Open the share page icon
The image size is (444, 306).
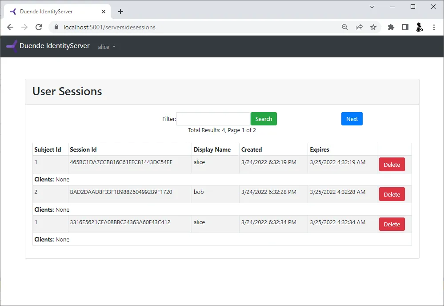[359, 27]
